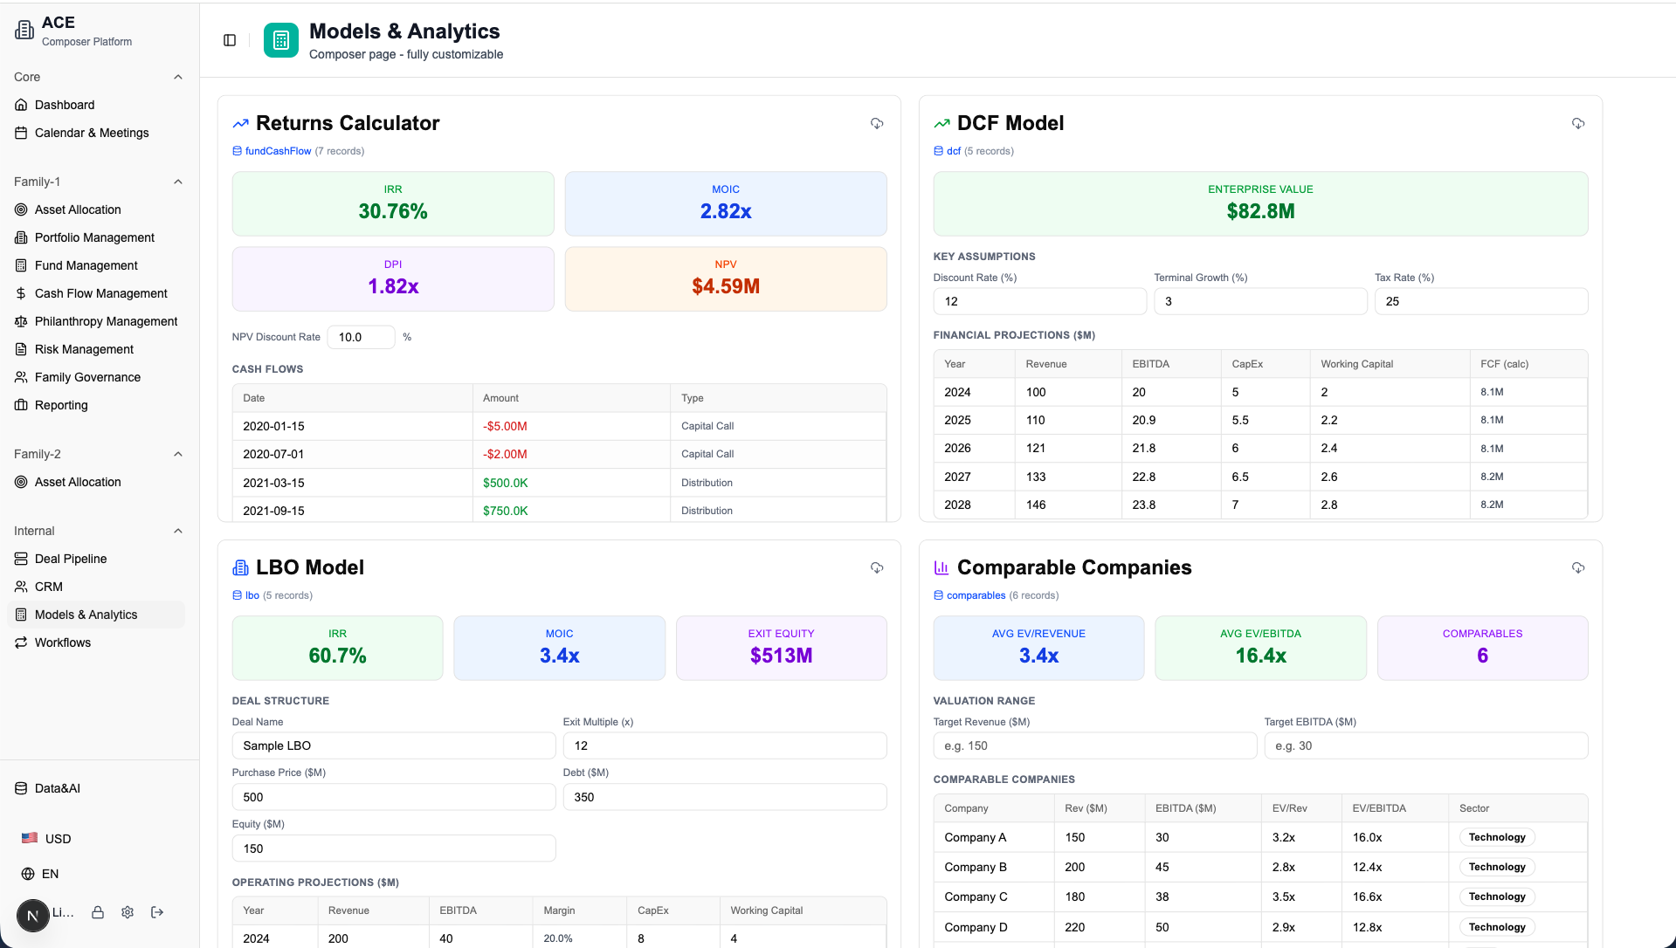Image resolution: width=1676 pixels, height=948 pixels.
Task: Open the fundCashFlow data source link
Action: pyautogui.click(x=278, y=151)
